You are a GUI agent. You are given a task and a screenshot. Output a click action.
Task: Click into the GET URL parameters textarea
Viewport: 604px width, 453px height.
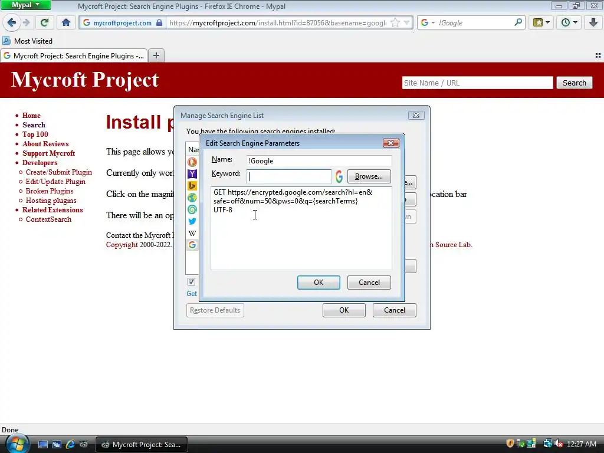coord(301,228)
